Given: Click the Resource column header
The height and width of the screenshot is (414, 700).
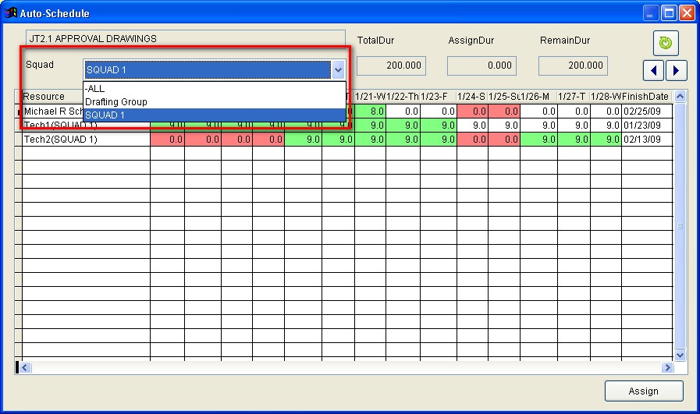Looking at the screenshot, I should click(x=84, y=97).
